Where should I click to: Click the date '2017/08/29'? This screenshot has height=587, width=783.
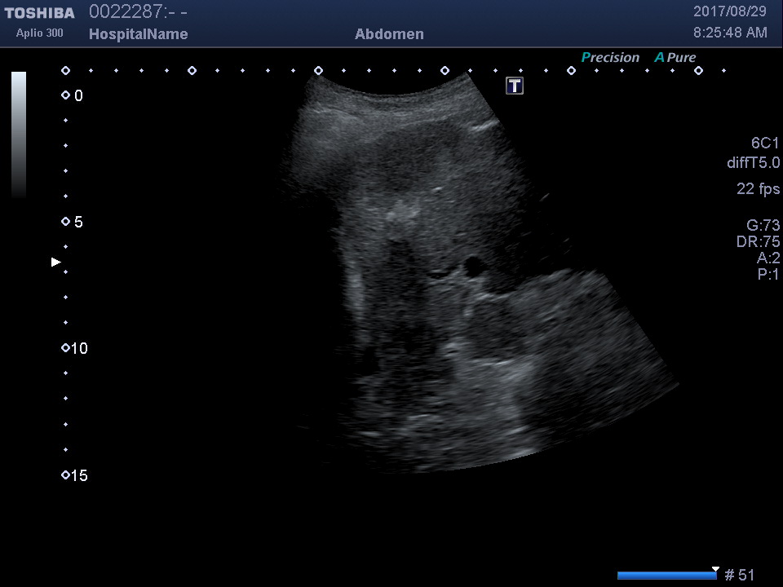(729, 11)
